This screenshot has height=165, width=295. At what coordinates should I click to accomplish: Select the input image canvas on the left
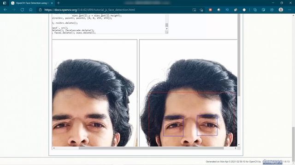pos(94,93)
